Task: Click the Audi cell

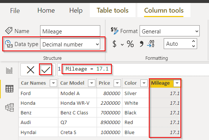Action: pyautogui.click(x=38, y=122)
